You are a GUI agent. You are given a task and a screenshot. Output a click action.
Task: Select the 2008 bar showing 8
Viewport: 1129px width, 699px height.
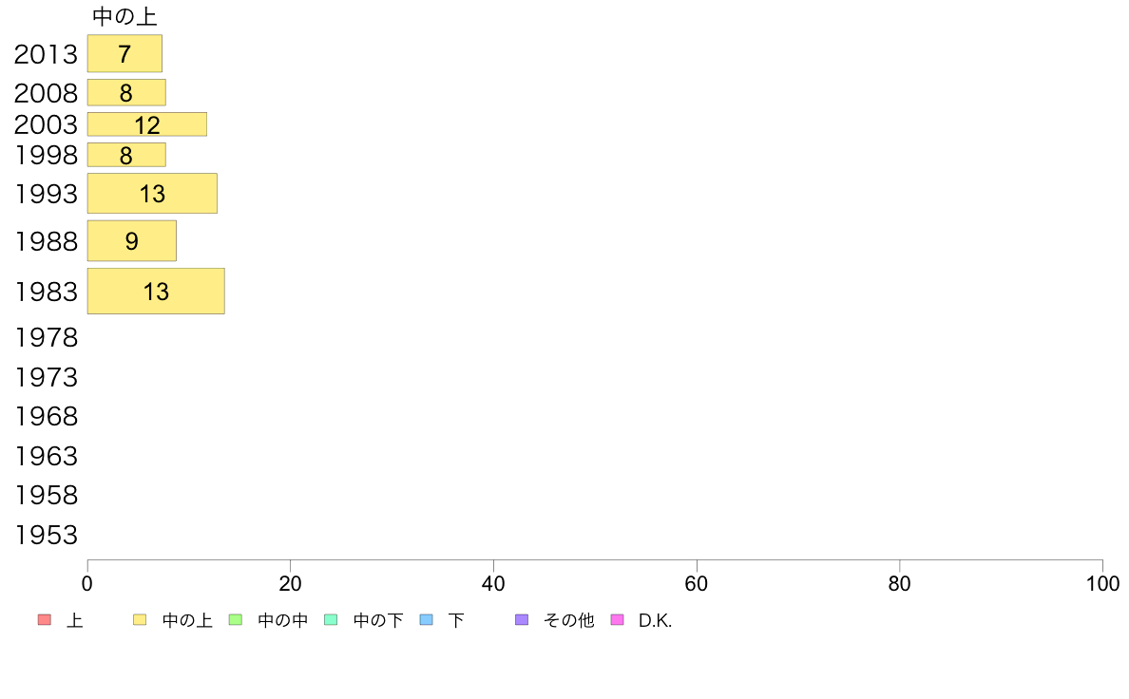coord(126,92)
